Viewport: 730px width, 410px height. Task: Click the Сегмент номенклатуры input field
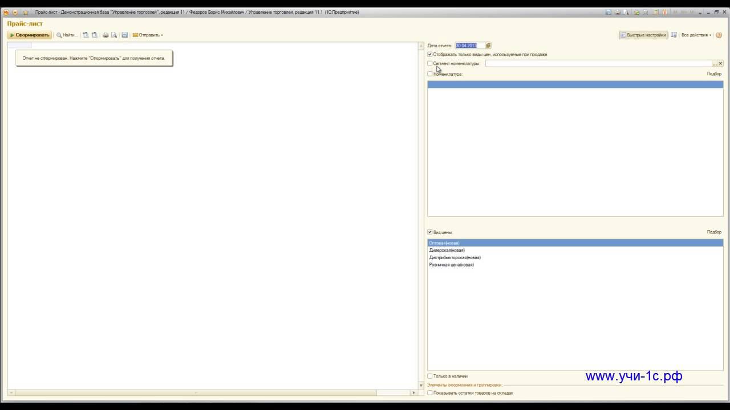click(598, 64)
